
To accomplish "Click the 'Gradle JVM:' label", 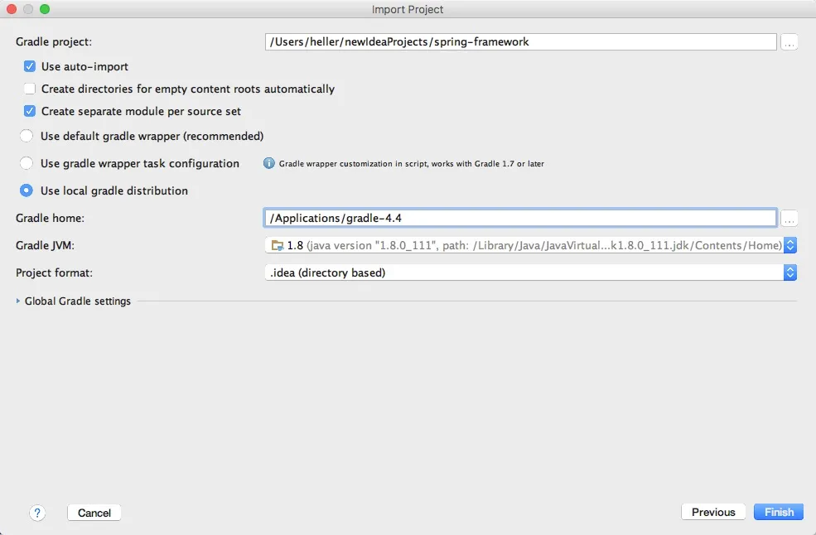I will pyautogui.click(x=45, y=245).
